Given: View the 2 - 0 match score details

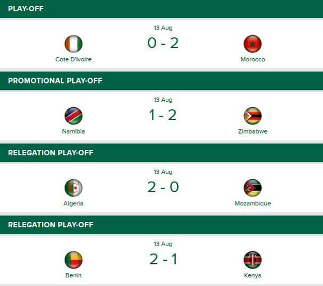Looking at the screenshot, I should [x=163, y=187].
